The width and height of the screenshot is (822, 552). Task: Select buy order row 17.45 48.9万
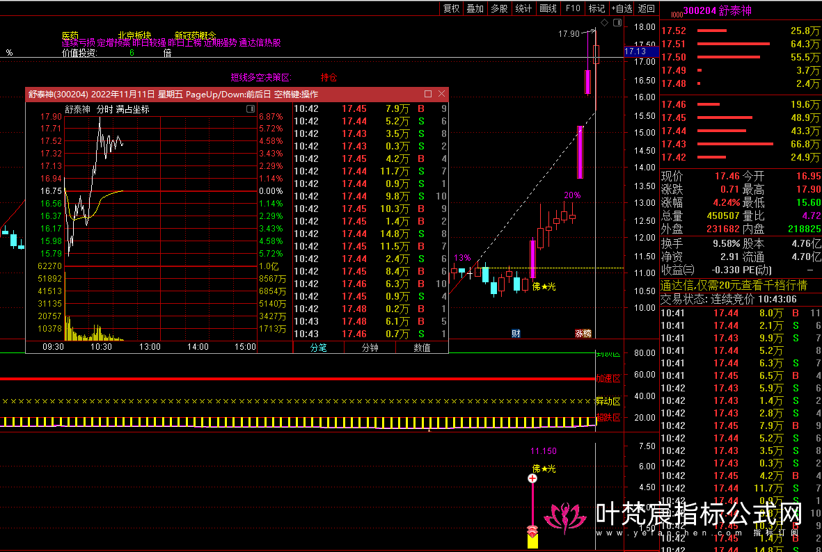(741, 117)
